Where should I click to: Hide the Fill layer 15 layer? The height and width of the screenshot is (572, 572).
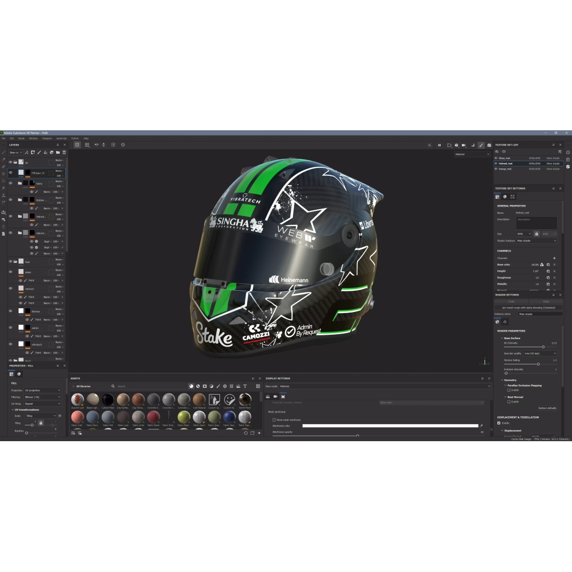(11, 173)
